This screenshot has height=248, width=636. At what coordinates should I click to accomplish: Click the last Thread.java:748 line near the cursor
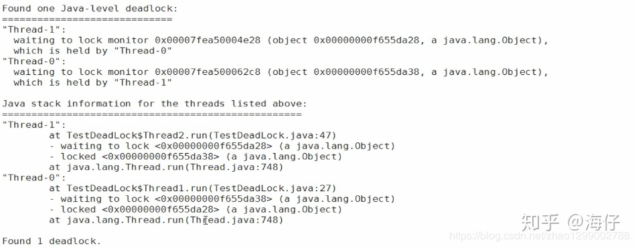[166, 220]
